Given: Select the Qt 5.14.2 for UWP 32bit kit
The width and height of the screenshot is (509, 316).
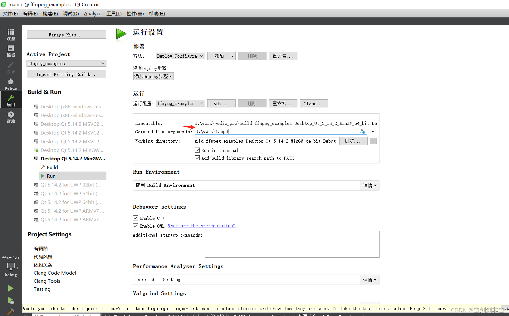Looking at the screenshot, I should [x=67, y=185].
